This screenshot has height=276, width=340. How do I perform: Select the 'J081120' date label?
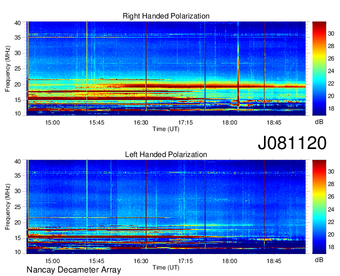[292, 143]
